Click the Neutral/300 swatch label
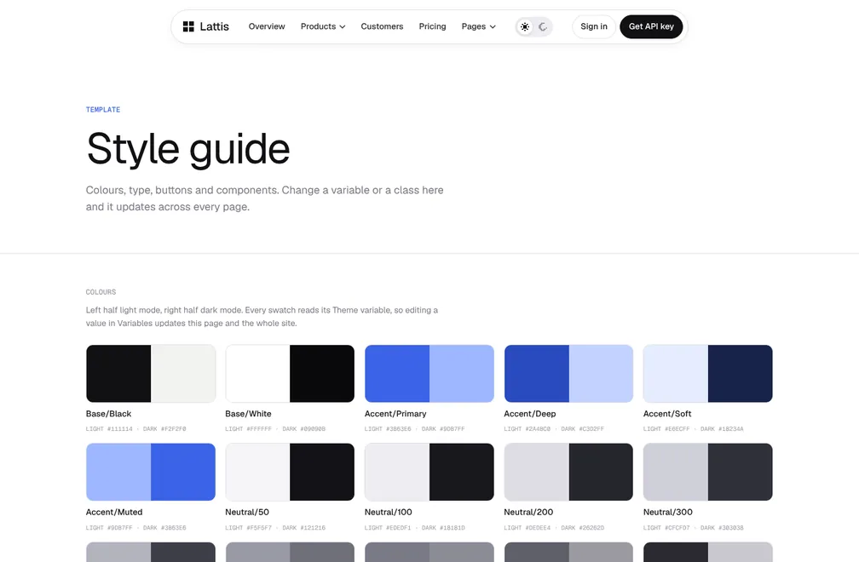Screen dimensions: 859x562 (x=668, y=513)
